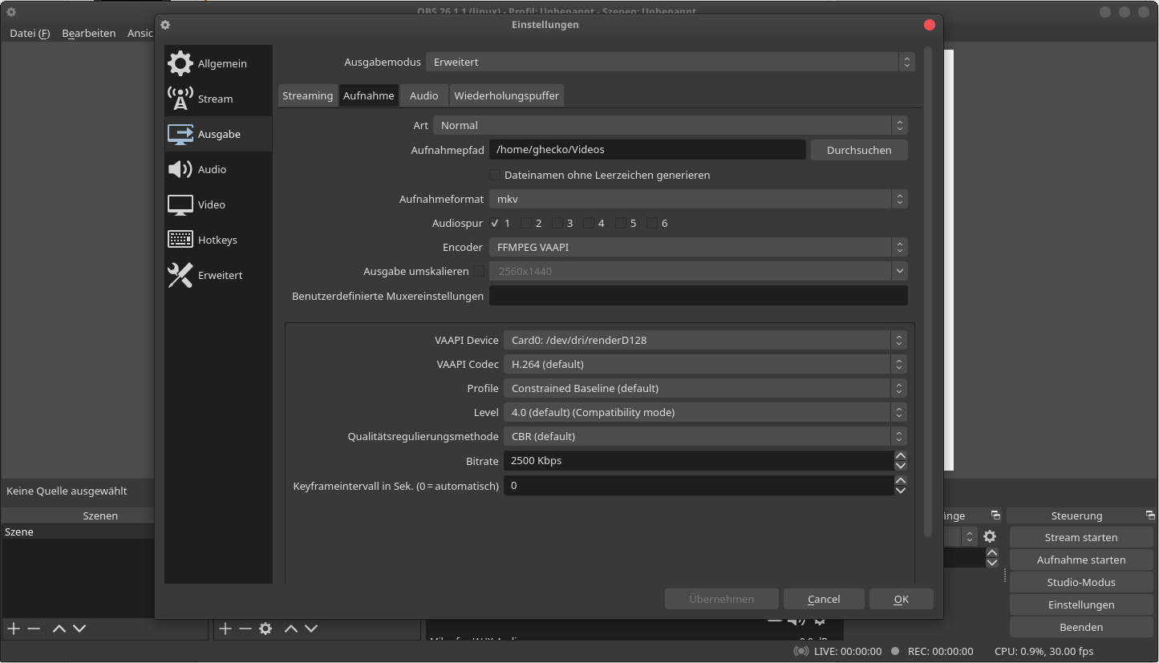Move scene down in Szenen panel
The height and width of the screenshot is (663, 1159).
pos(79,629)
